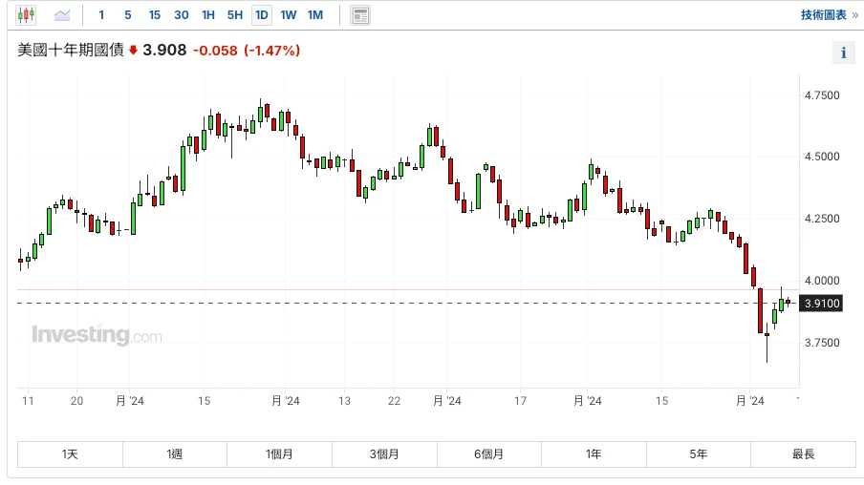The image size is (864, 485).
Task: Show the 5年 time range
Action: click(x=699, y=454)
